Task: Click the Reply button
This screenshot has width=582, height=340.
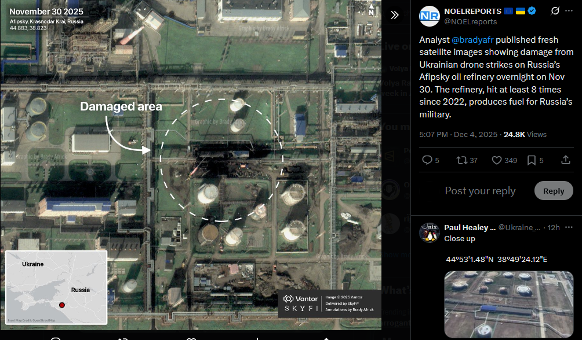Action: tap(554, 191)
